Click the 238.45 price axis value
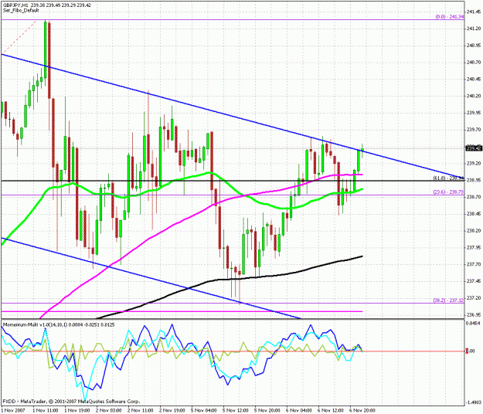Viewport: 483px width, 414px height. tap(474, 214)
